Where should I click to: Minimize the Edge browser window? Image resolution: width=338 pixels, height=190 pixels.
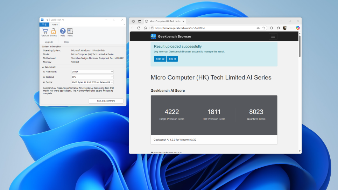coord(282,21)
